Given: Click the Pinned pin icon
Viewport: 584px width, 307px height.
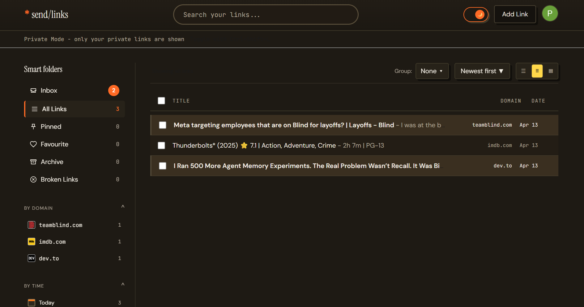Looking at the screenshot, I should tap(33, 127).
